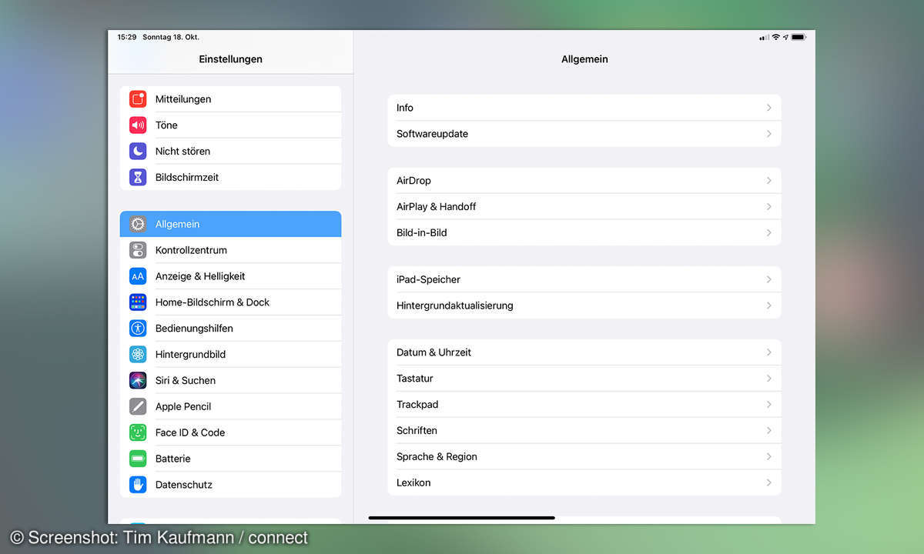Tap the battery status icon
924x554 pixels.
798,37
